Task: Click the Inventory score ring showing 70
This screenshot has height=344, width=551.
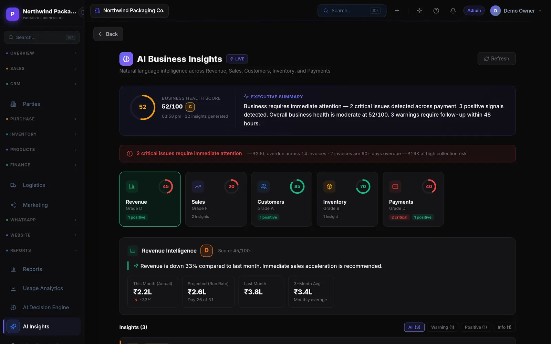Action: coord(363,186)
